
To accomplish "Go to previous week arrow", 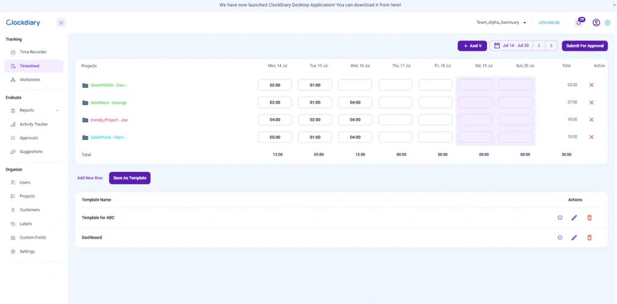I will (539, 46).
